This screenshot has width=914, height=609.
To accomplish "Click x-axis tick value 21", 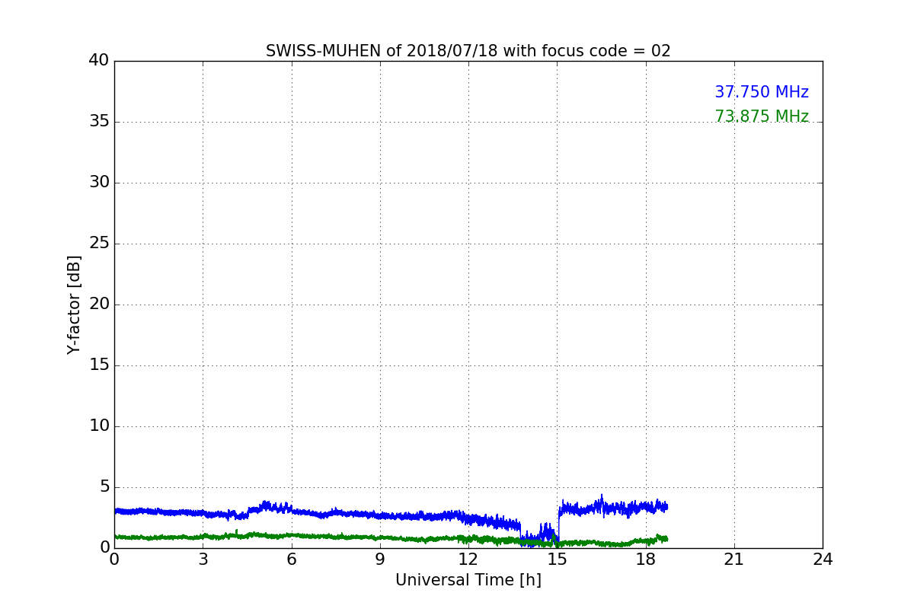I will pos(734,560).
